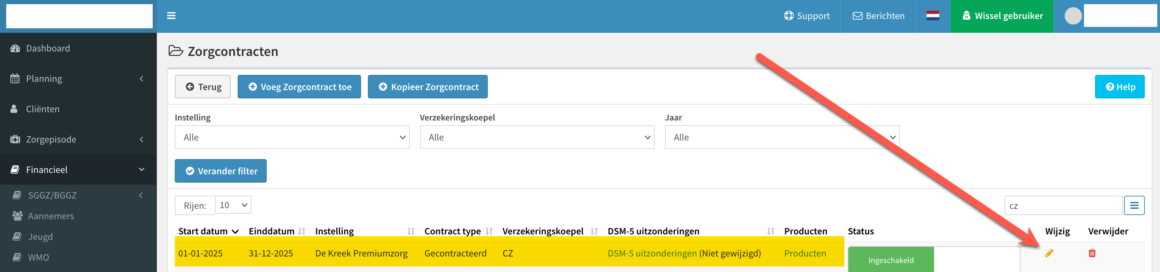Viewport: 1160px width, 272px height.
Task: Toggle the Ingeschakeld status switch
Action: coord(933,260)
